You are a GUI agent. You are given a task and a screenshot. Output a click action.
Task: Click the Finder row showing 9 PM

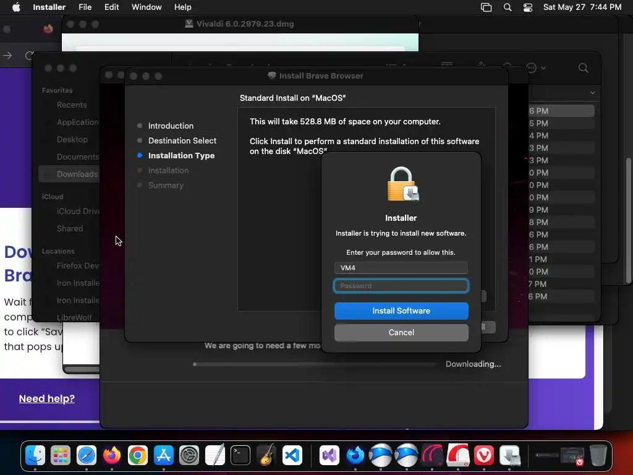[561, 210]
